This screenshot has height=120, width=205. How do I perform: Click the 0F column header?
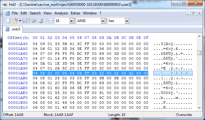146,38
